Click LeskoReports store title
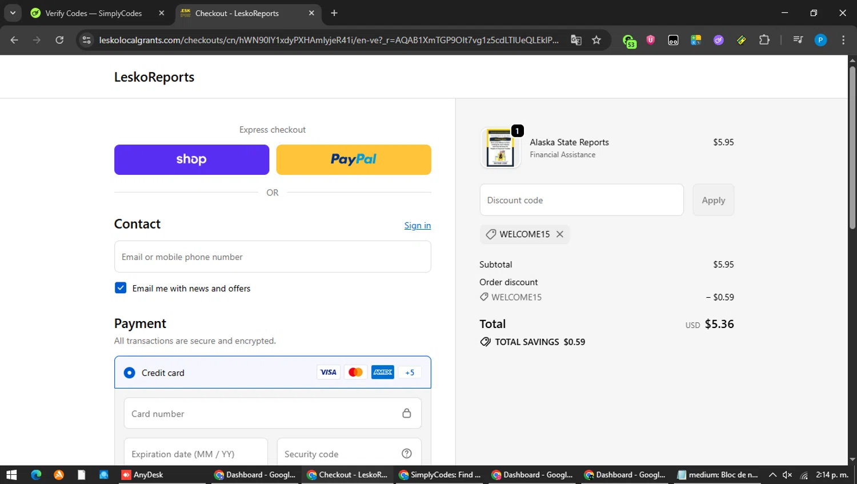The image size is (857, 484). click(x=154, y=77)
